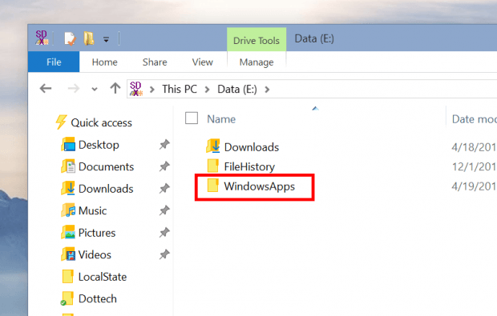497x316 pixels.
Task: Click the 12/1 date of FileHistory row
Action: click(474, 166)
